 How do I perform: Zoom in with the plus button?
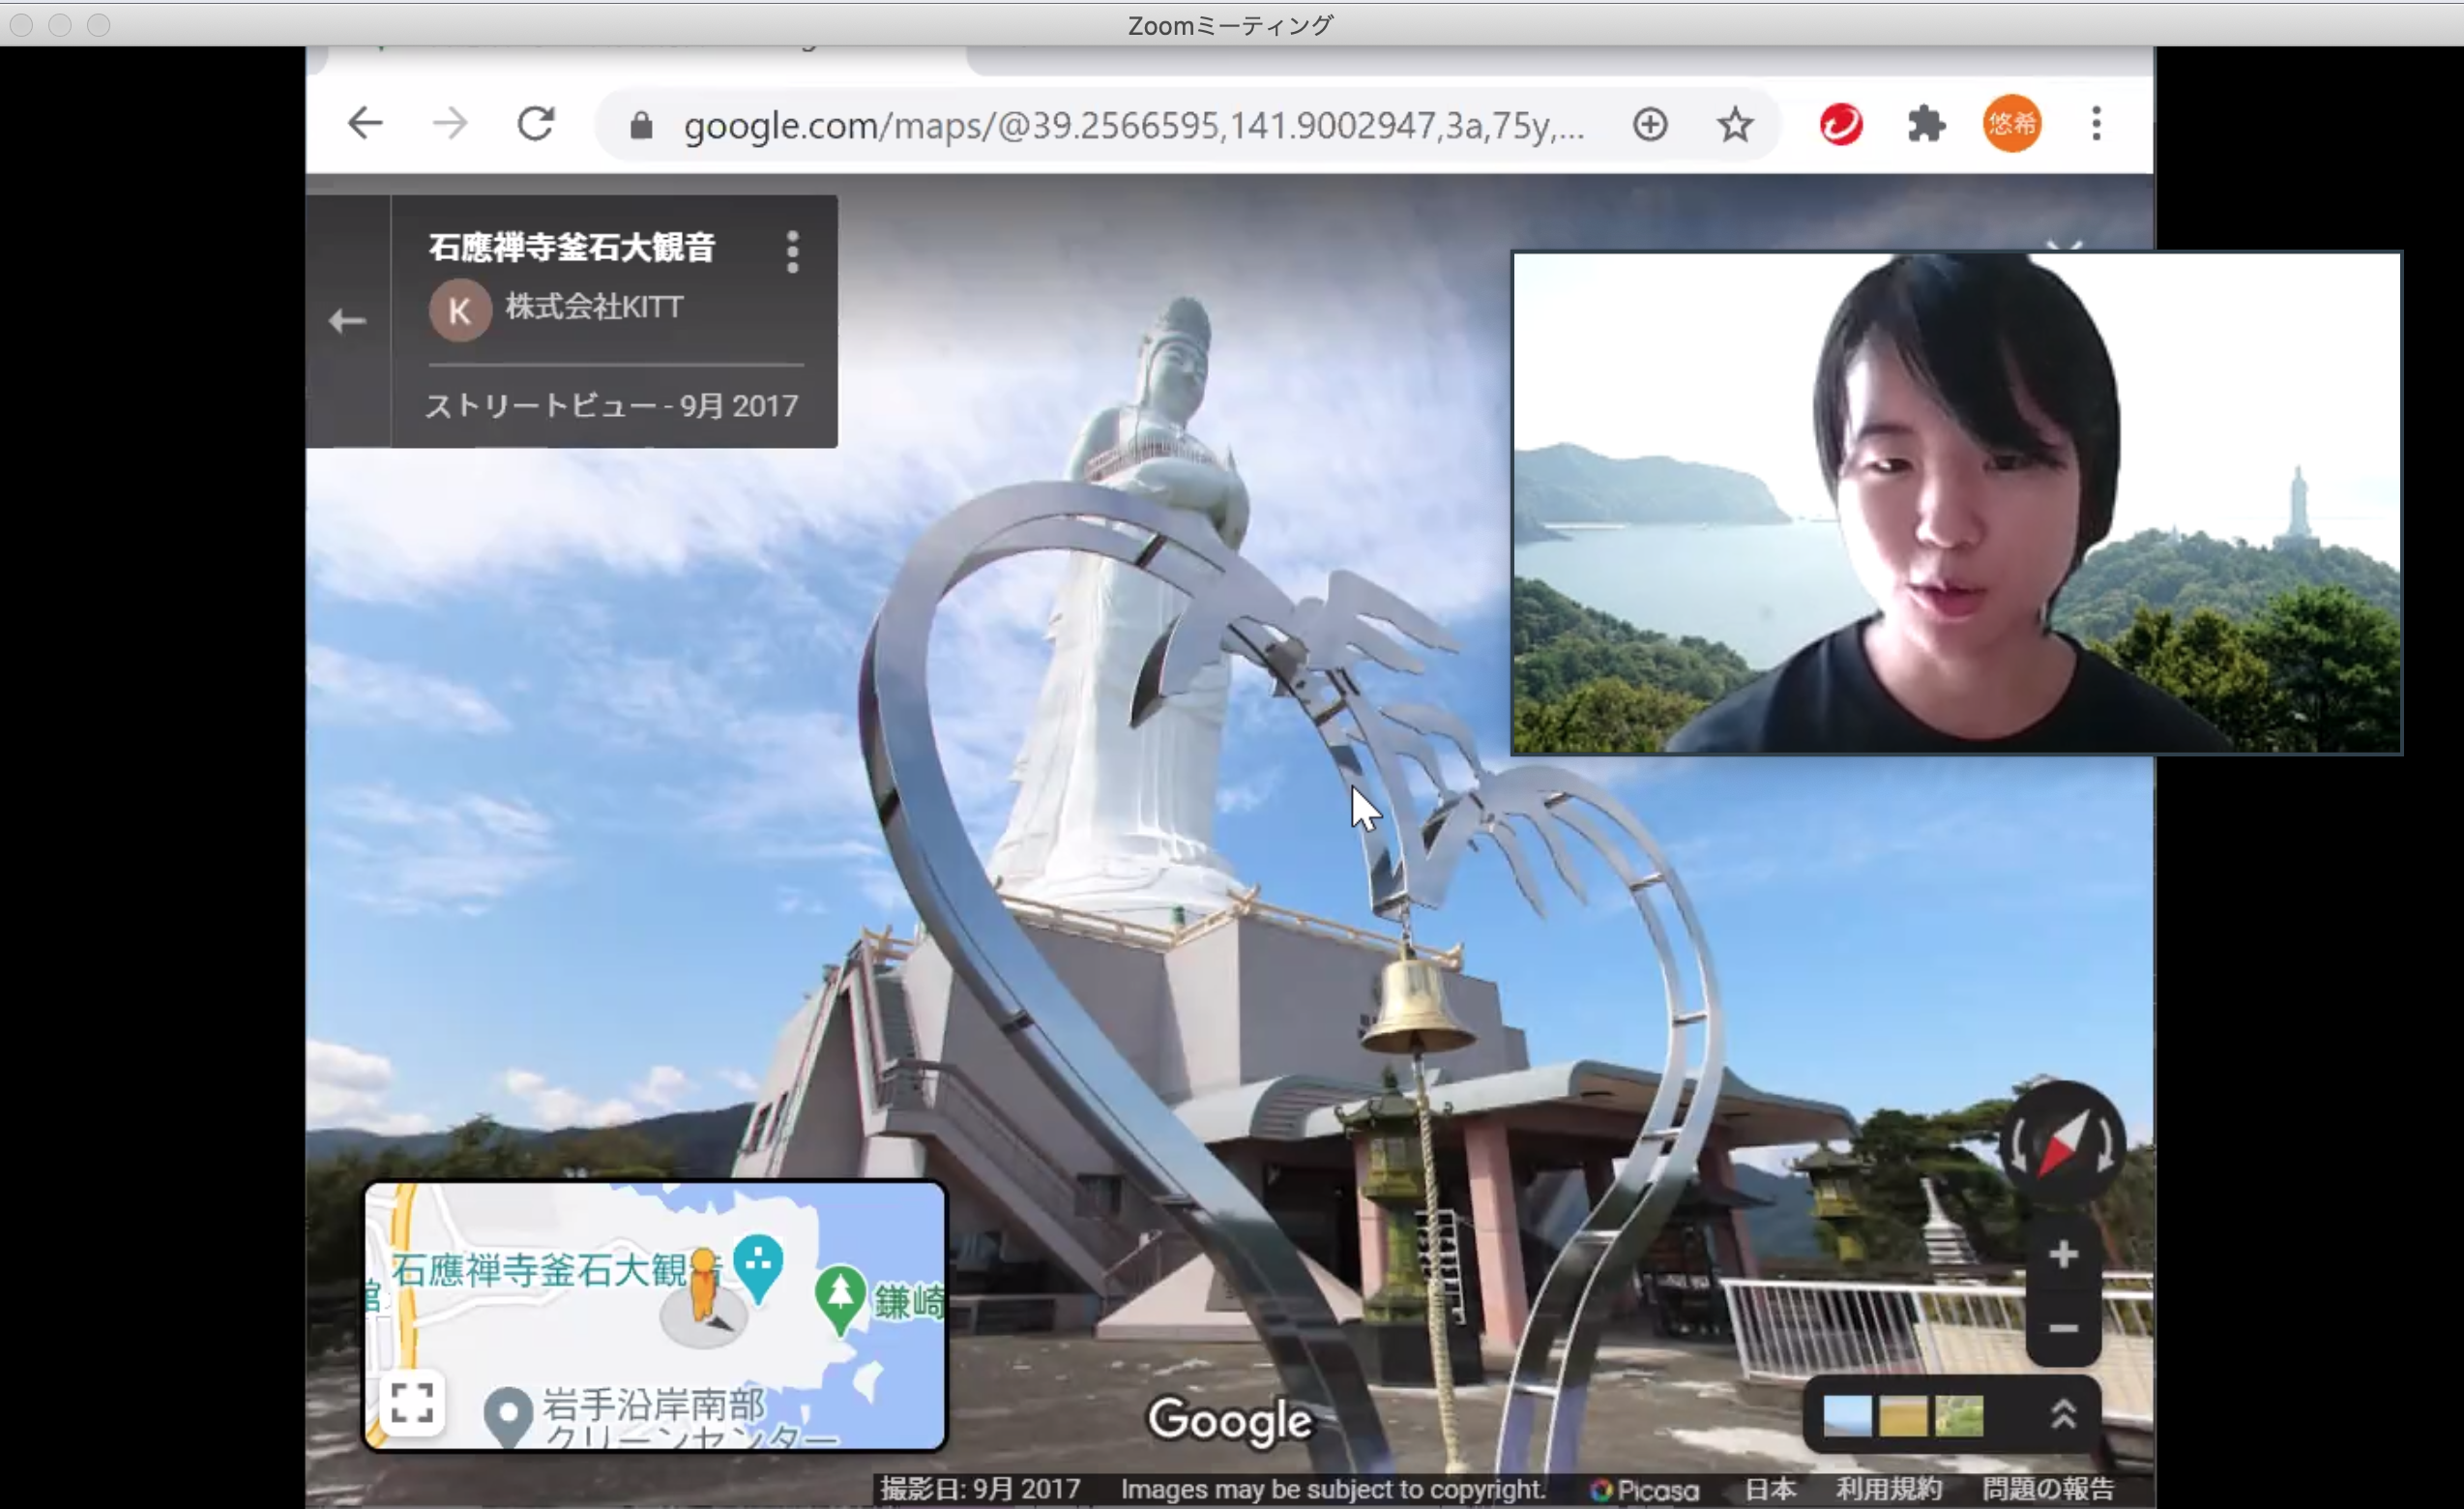click(2062, 1254)
